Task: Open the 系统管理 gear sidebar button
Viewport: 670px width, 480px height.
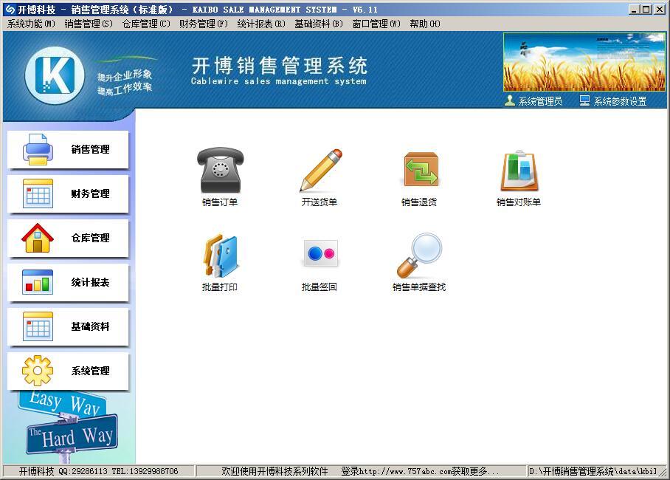Action: pos(68,371)
